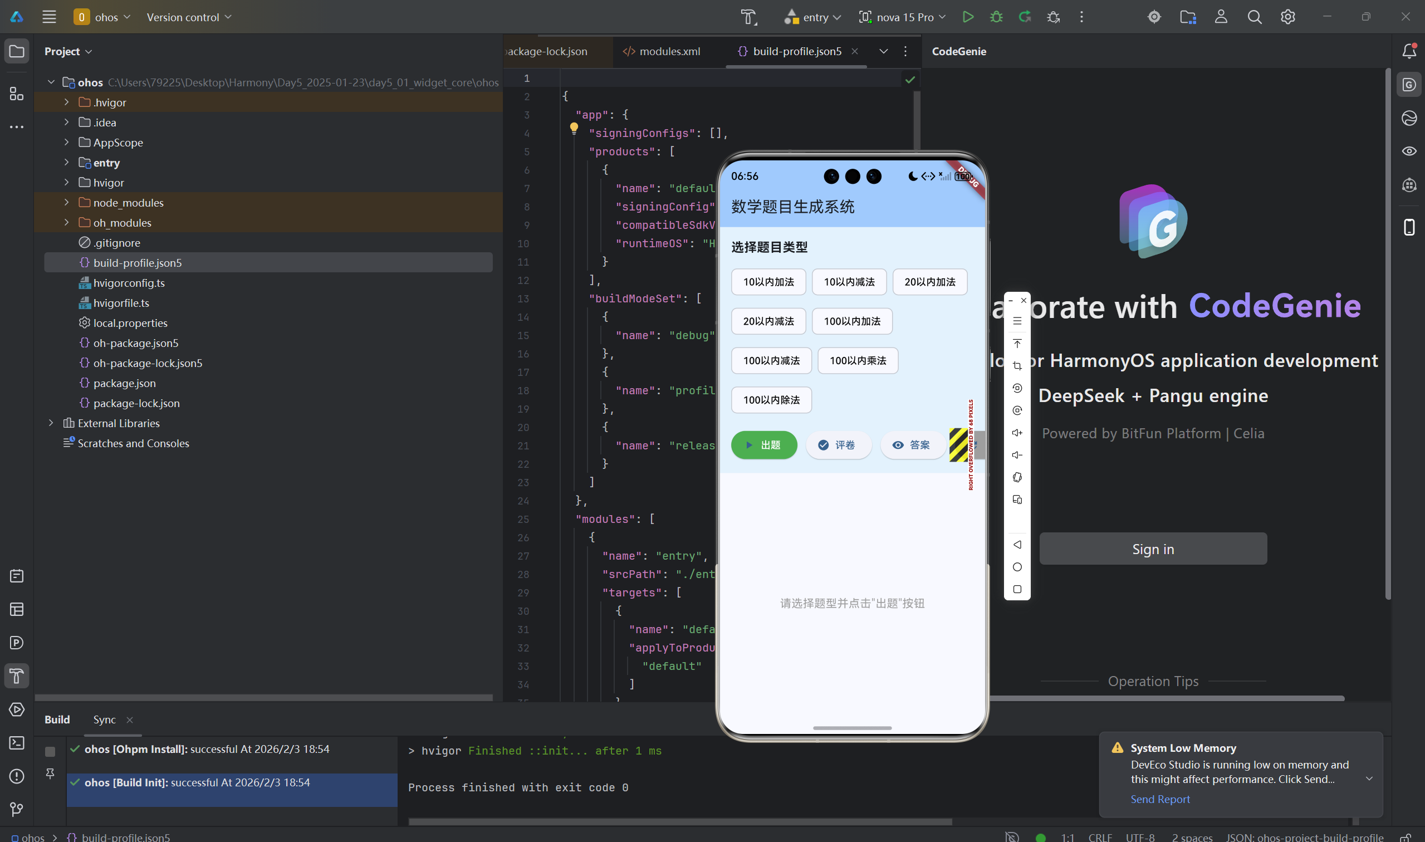Expand the entry folder in project tree

tap(66, 163)
